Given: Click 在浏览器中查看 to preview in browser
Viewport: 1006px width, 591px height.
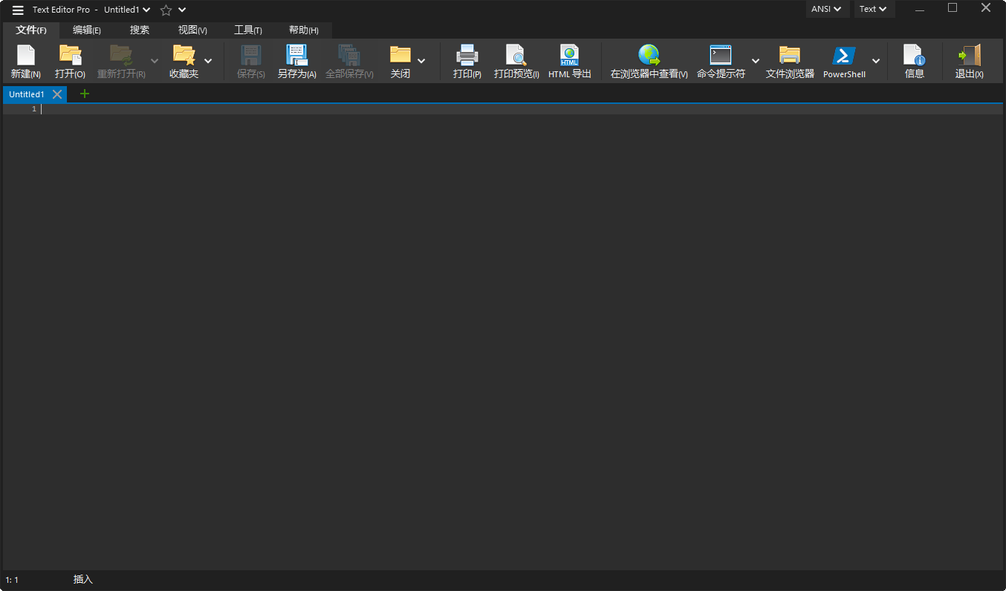Looking at the screenshot, I should [x=648, y=60].
